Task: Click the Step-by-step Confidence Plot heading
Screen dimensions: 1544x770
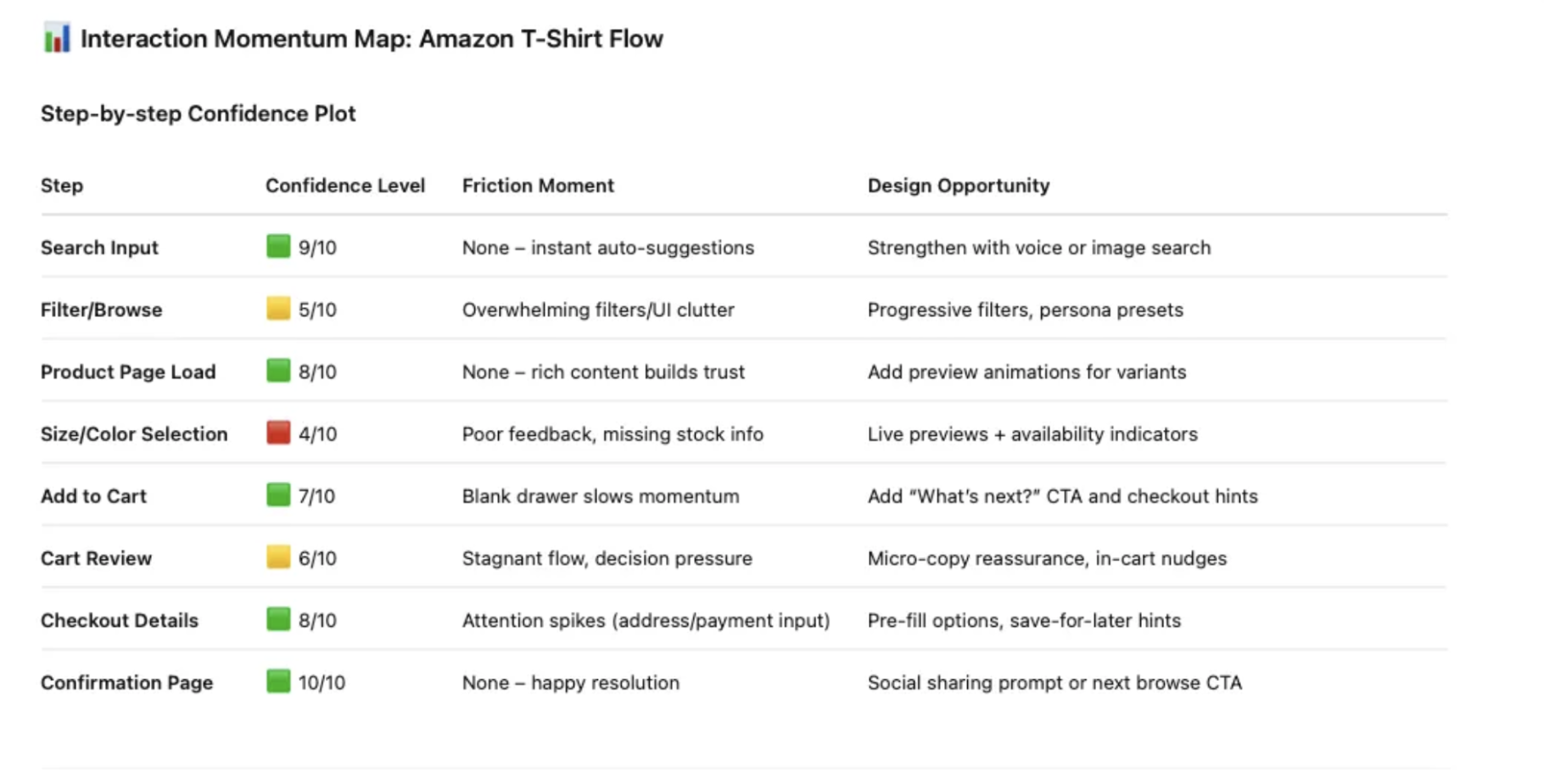Action: (198, 114)
